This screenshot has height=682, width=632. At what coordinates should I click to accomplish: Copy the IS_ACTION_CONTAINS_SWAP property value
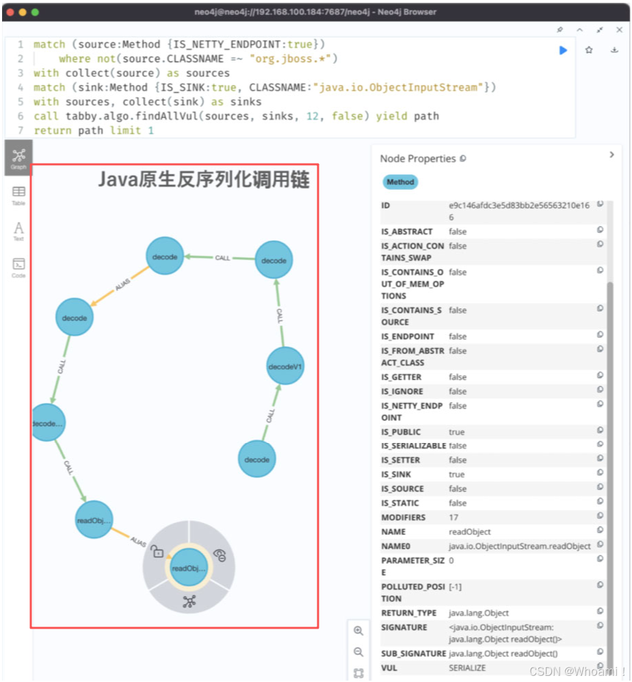click(x=601, y=244)
